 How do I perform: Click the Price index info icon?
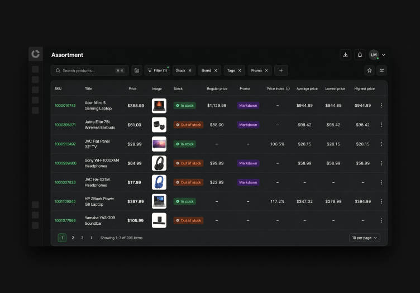pos(288,89)
